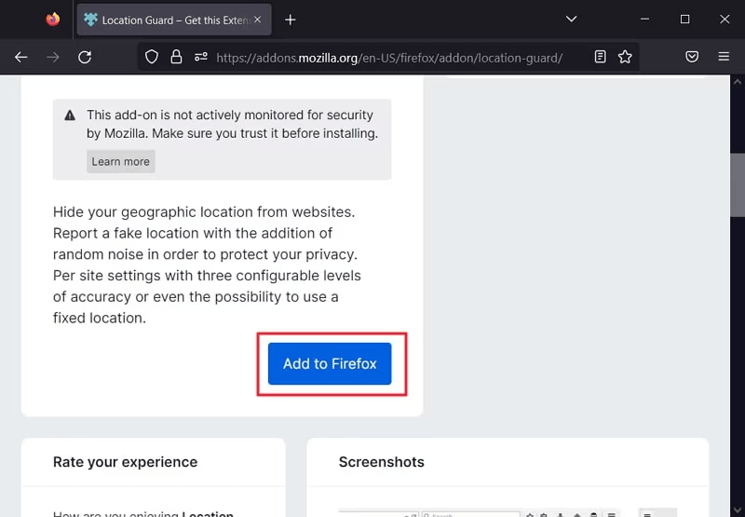
Task: Click the Add to Firefox button
Action: [x=330, y=364]
